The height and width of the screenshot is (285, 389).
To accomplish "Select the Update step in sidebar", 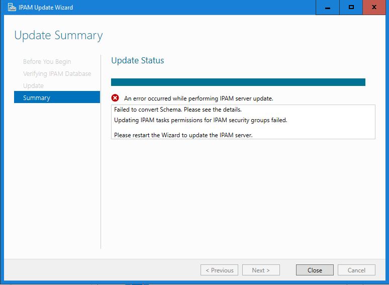I will point(33,85).
